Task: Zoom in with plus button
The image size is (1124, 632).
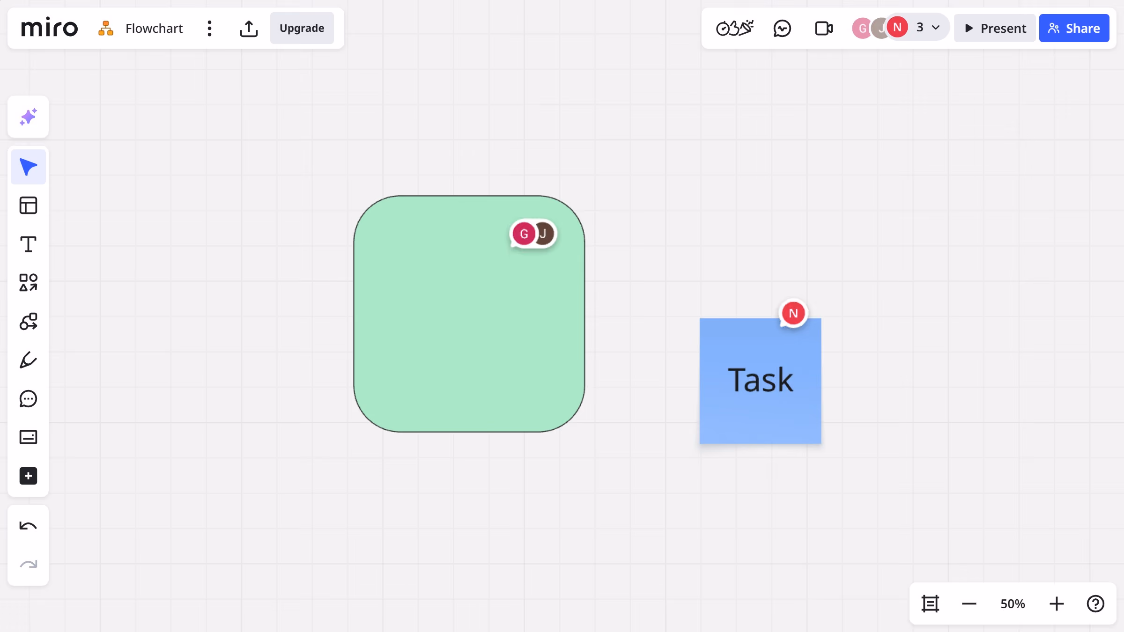Action: [x=1057, y=604]
